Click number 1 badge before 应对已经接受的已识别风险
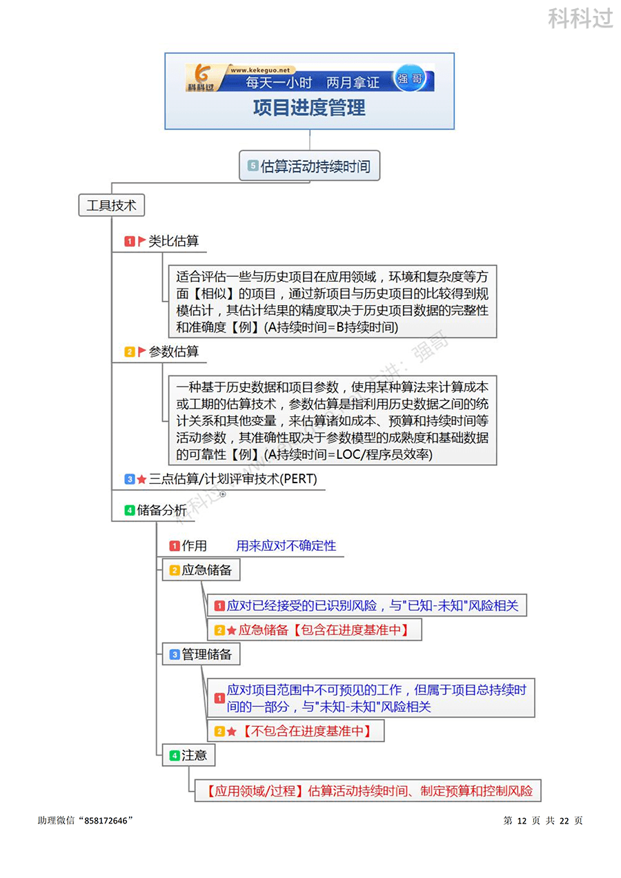 [219, 606]
